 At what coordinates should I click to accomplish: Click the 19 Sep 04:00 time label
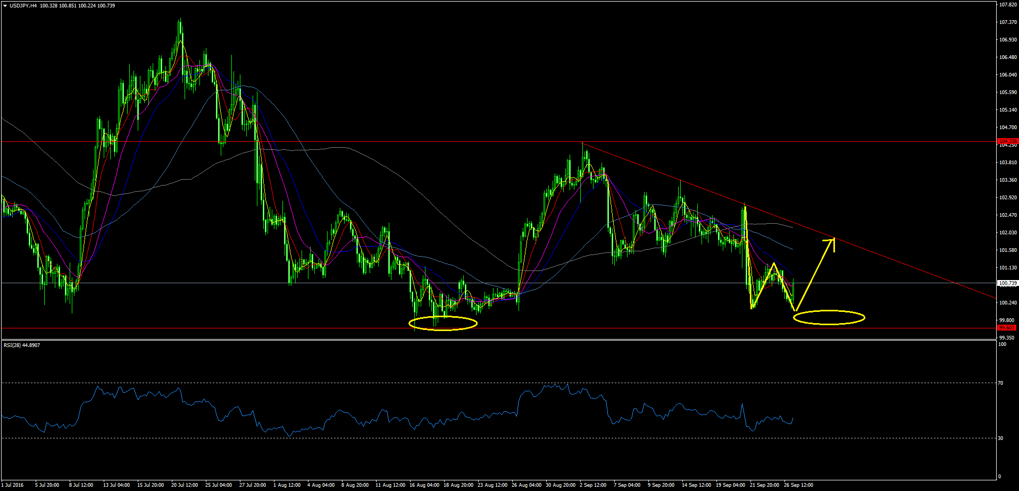(x=730, y=485)
